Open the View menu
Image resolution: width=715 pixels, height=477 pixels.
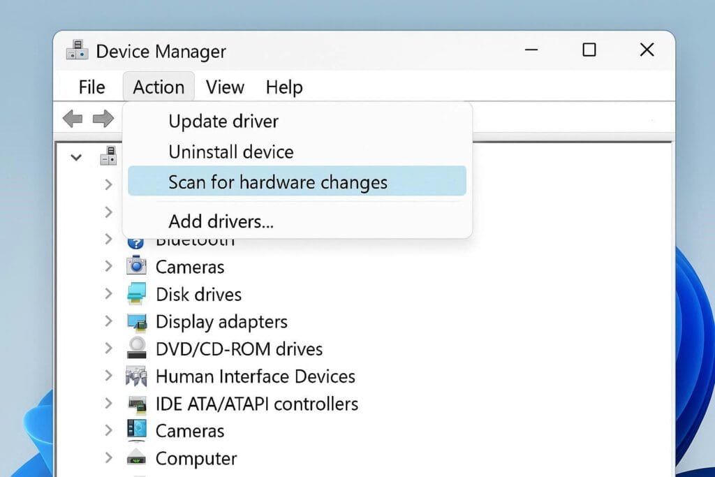coord(225,87)
